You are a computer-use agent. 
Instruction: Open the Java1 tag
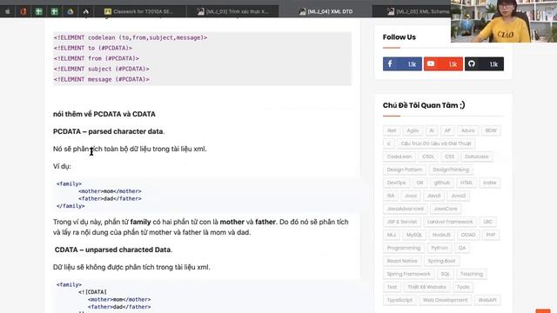tap(433, 196)
